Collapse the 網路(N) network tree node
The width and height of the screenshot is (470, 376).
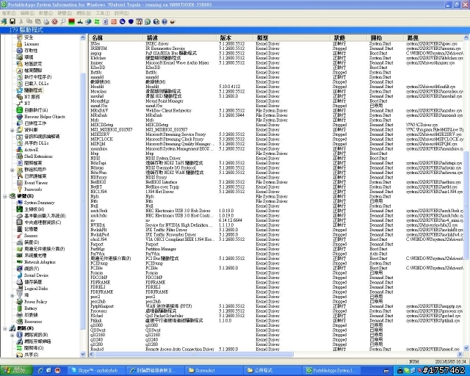5,328
